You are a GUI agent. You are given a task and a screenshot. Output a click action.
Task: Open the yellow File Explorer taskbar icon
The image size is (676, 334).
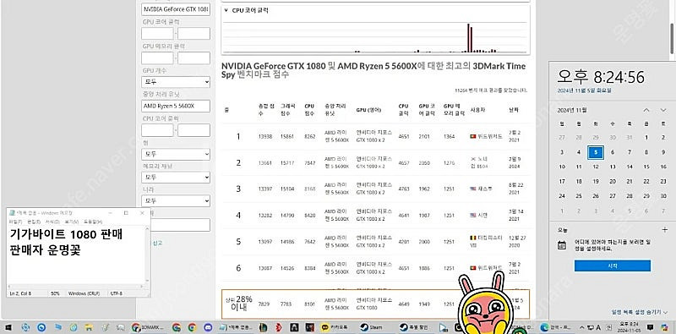click(90, 327)
